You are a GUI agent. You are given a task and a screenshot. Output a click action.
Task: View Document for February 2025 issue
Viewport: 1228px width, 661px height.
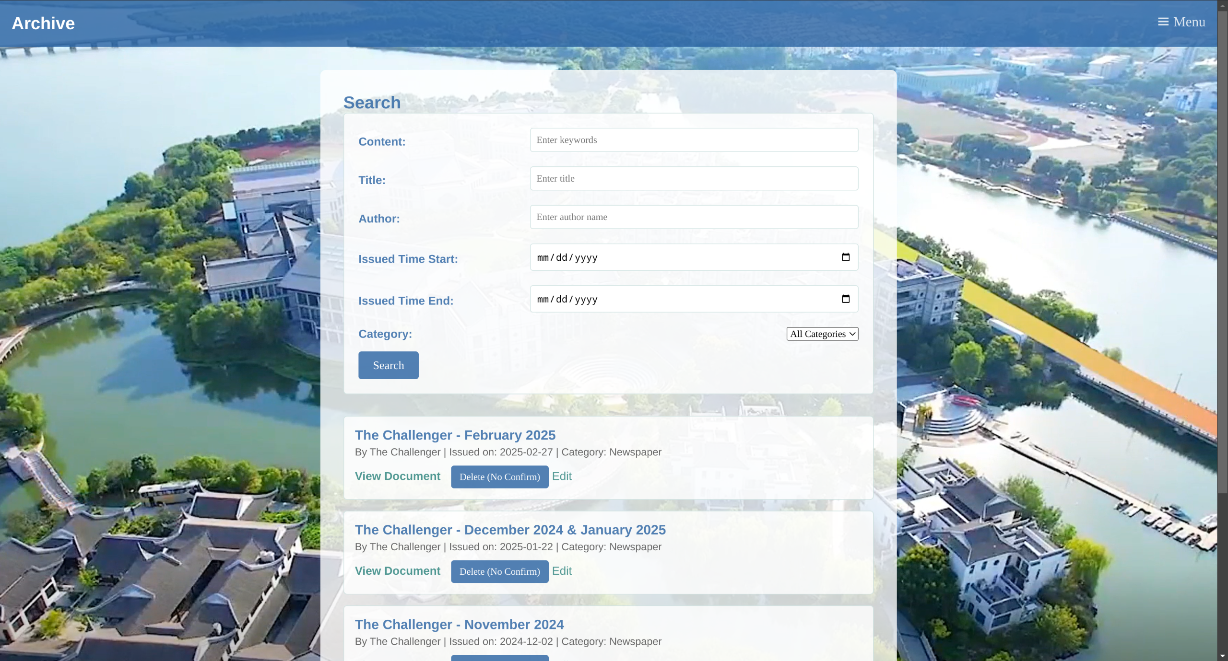coord(397,476)
